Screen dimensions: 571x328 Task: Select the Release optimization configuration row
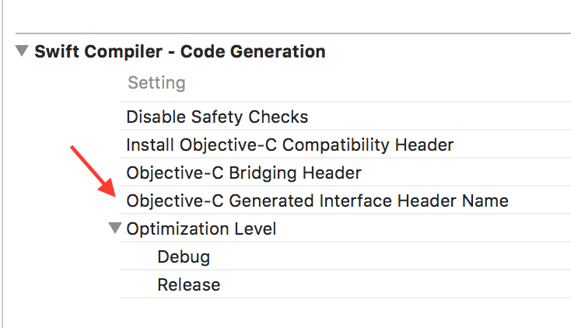point(188,284)
